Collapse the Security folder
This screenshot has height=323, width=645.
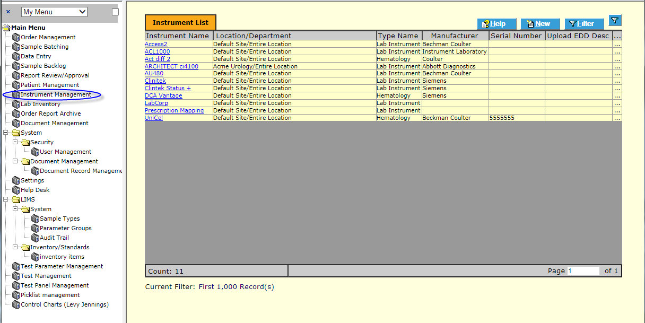[16, 142]
